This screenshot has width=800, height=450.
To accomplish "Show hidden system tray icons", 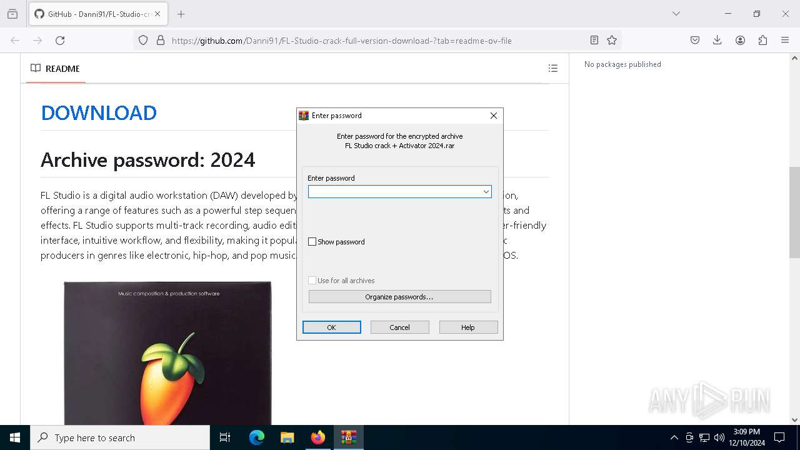I will click(x=674, y=437).
